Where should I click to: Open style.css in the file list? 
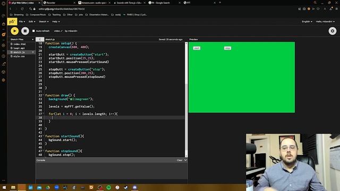coord(19,56)
